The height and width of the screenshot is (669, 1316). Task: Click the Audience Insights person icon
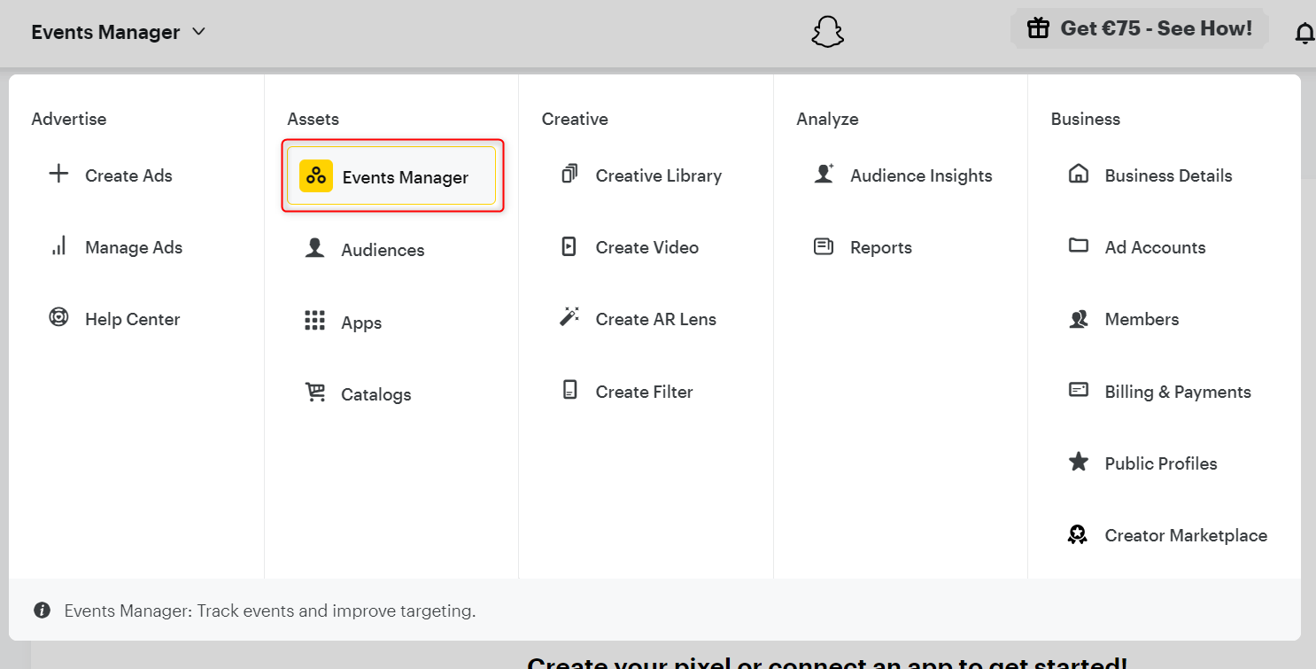[x=824, y=174]
